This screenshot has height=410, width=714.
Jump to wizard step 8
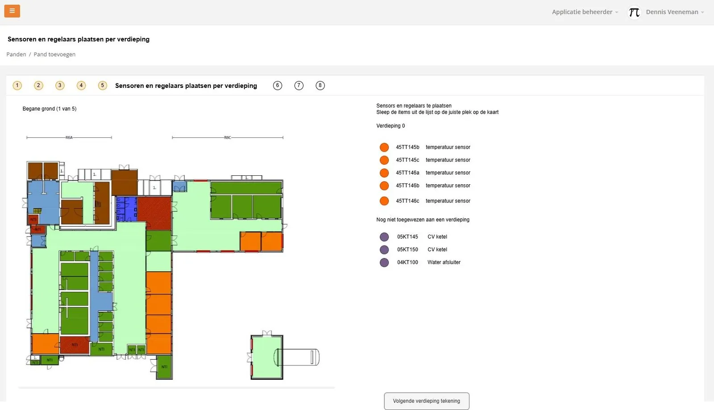click(320, 85)
